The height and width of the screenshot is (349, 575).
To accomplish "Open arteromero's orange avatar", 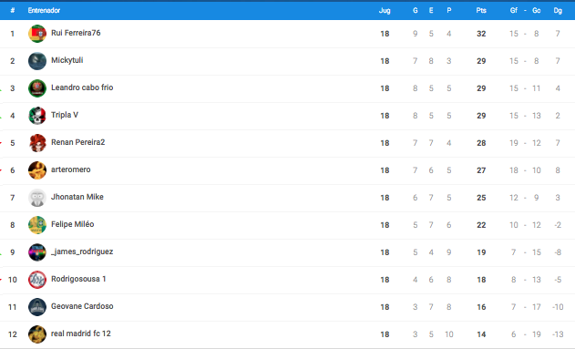I will (37, 170).
